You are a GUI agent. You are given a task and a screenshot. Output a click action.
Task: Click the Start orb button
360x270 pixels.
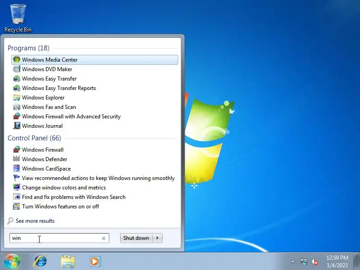(12, 261)
